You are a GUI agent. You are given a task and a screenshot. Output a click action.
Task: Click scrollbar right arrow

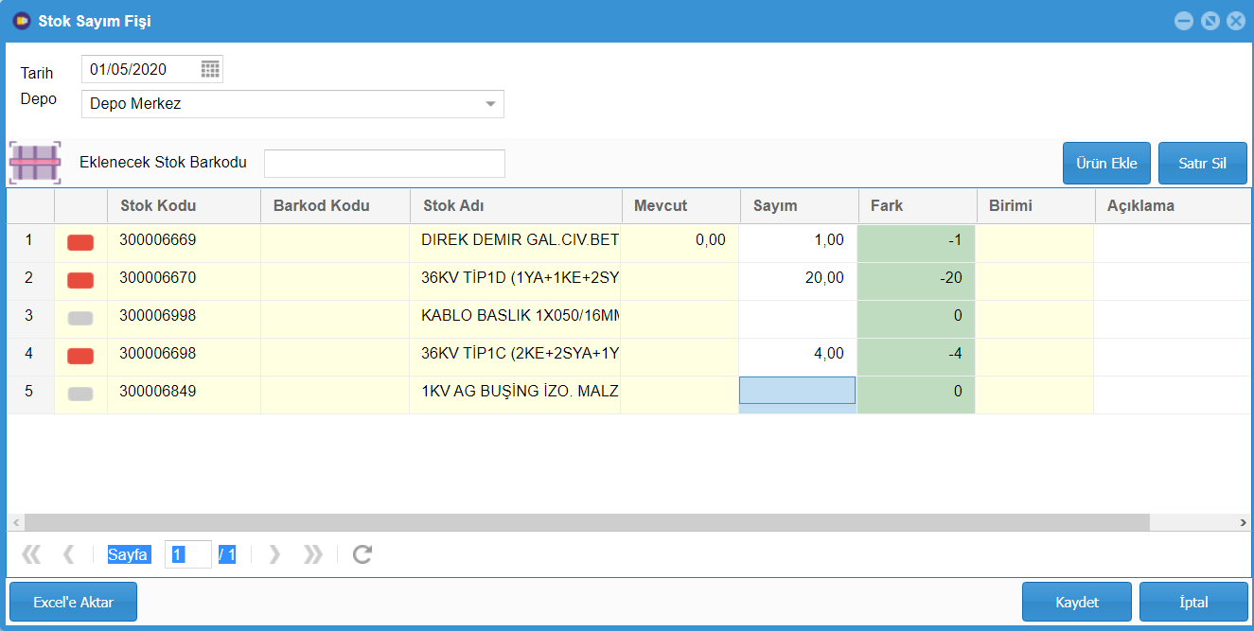point(1243,522)
